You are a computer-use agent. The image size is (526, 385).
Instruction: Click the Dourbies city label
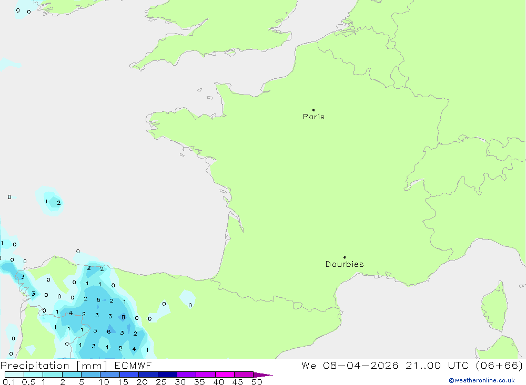tap(345, 264)
